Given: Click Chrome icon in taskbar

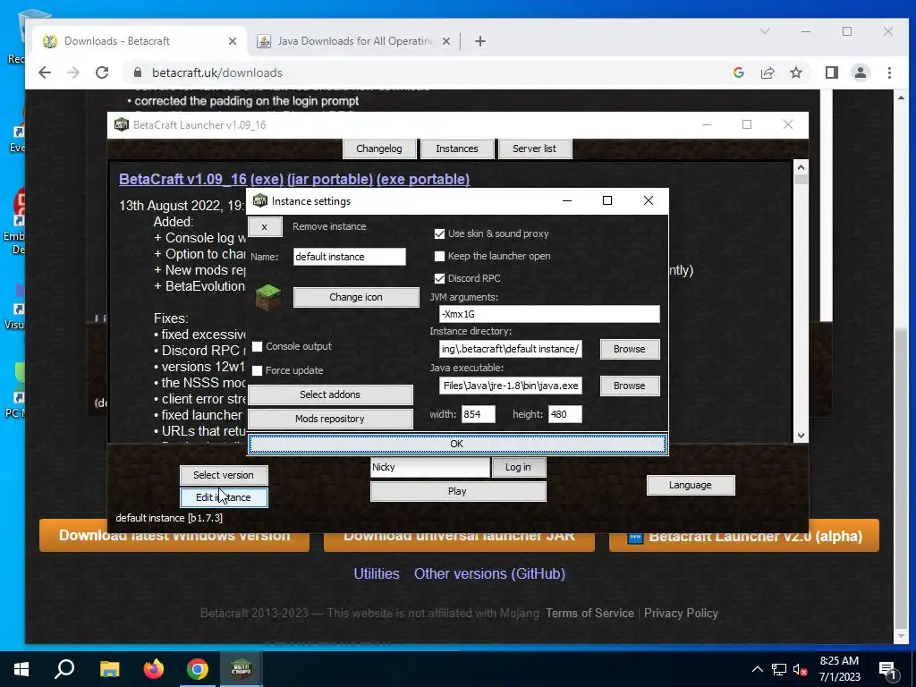Looking at the screenshot, I should [198, 669].
